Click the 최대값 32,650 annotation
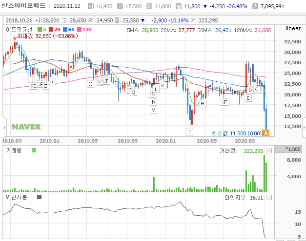Viewport: 306px width, 241px height. pos(47,36)
